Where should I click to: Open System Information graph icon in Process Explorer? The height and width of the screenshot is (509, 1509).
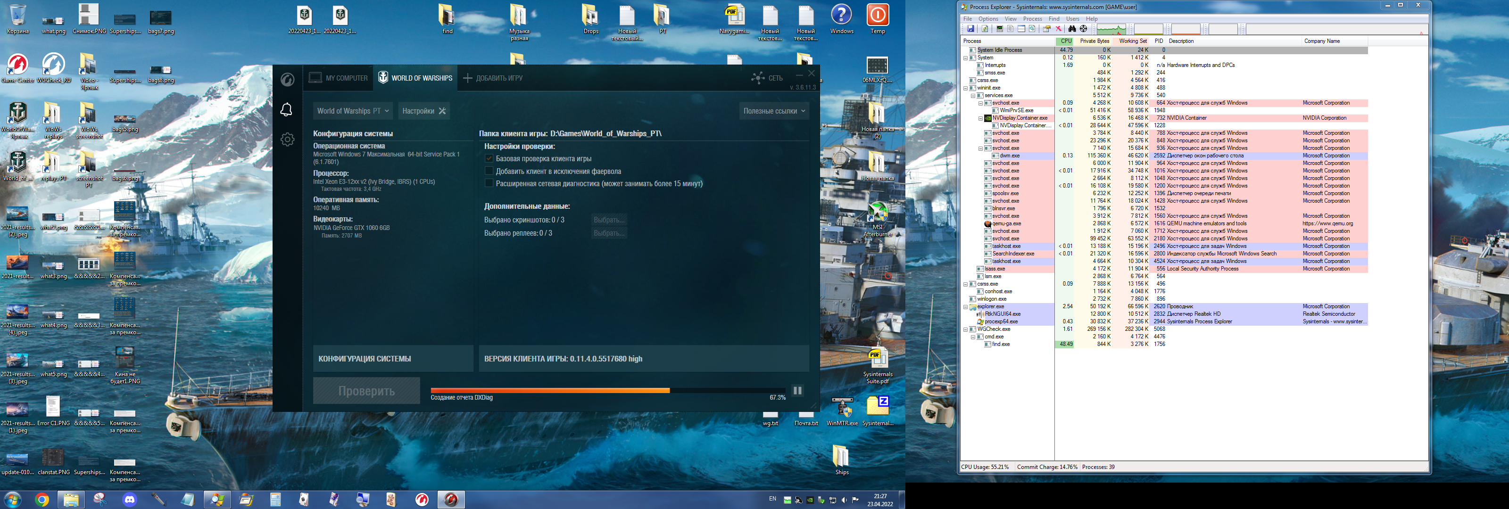click(x=999, y=29)
